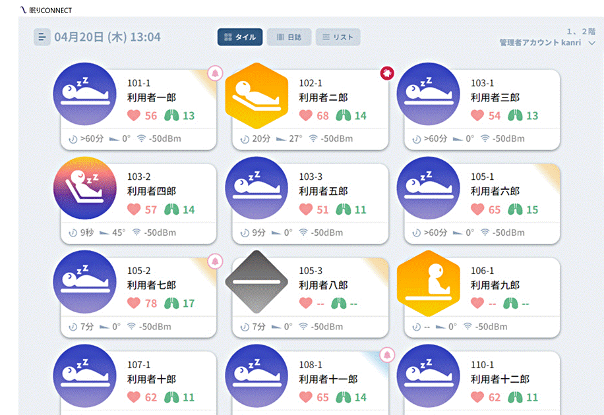Image resolution: width=604 pixels, height=415 pixels.
Task: Select the gray diamond absent icon for 105-3
Action: pos(257,282)
